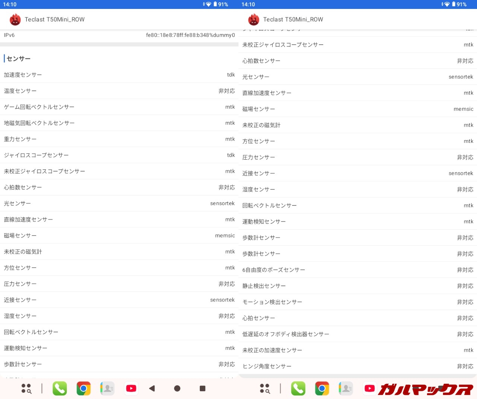This screenshot has width=477, height=399.
Task: Open the Phone app in the left dock
Action: click(x=60, y=388)
